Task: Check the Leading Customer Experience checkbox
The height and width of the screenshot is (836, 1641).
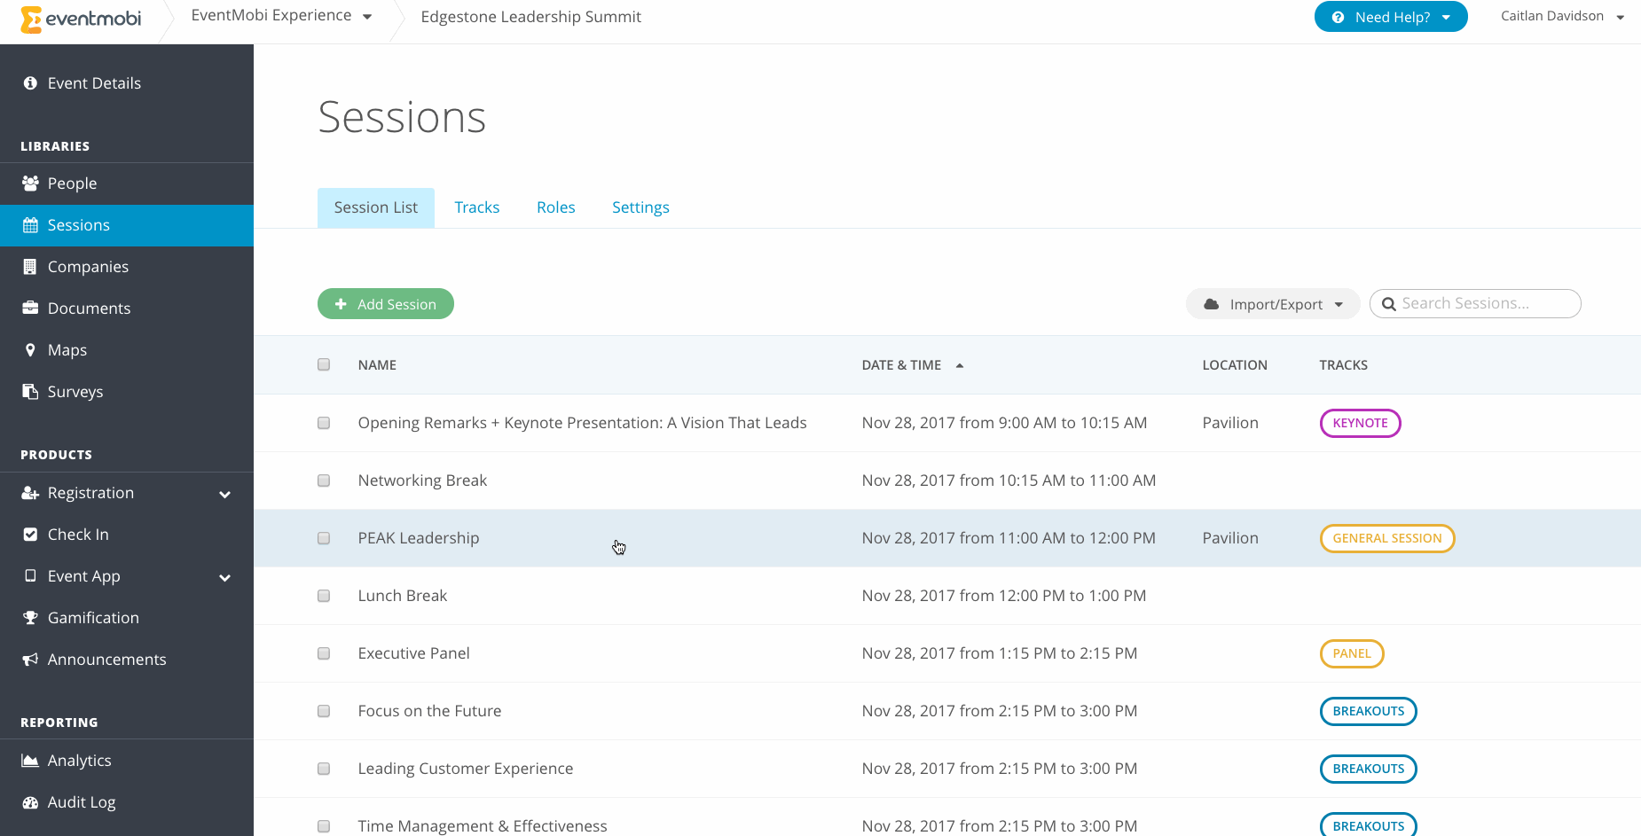Action: coord(324,769)
